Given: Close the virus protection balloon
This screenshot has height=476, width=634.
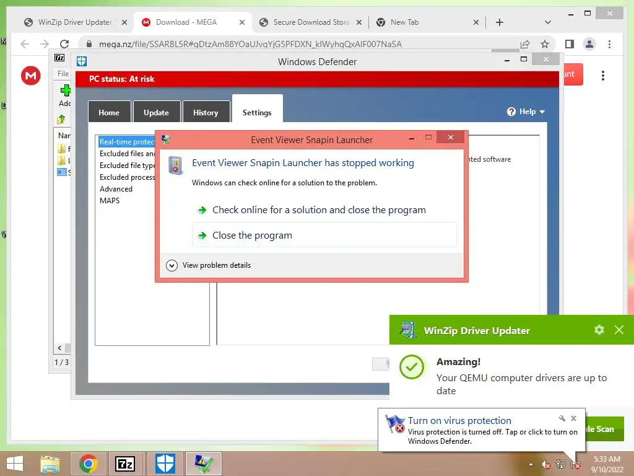Looking at the screenshot, I should [573, 418].
